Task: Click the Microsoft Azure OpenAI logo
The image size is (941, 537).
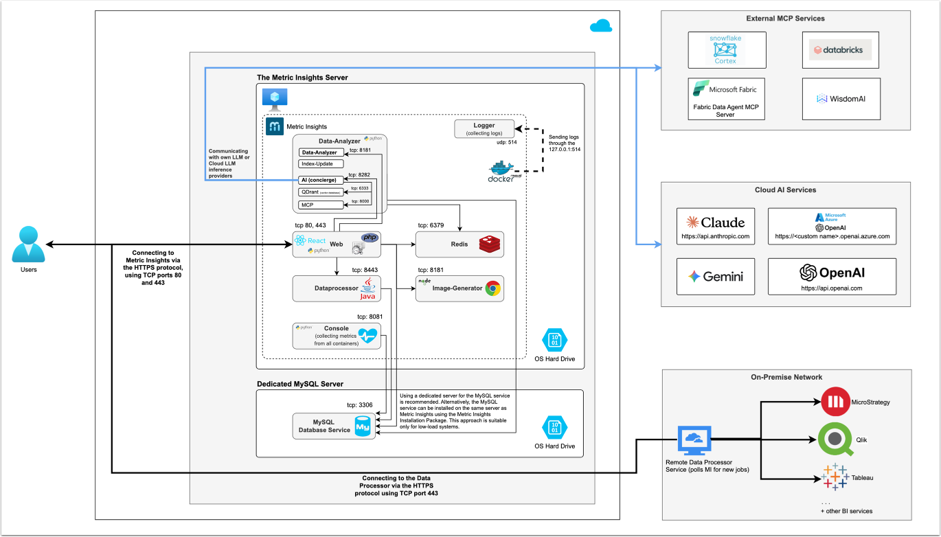Action: [x=831, y=221]
